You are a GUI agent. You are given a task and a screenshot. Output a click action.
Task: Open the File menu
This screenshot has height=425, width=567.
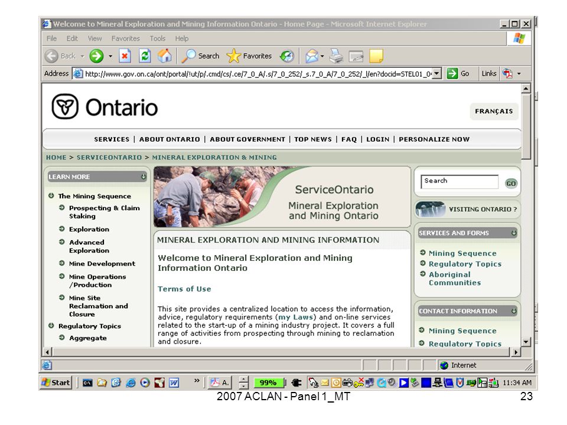(52, 38)
